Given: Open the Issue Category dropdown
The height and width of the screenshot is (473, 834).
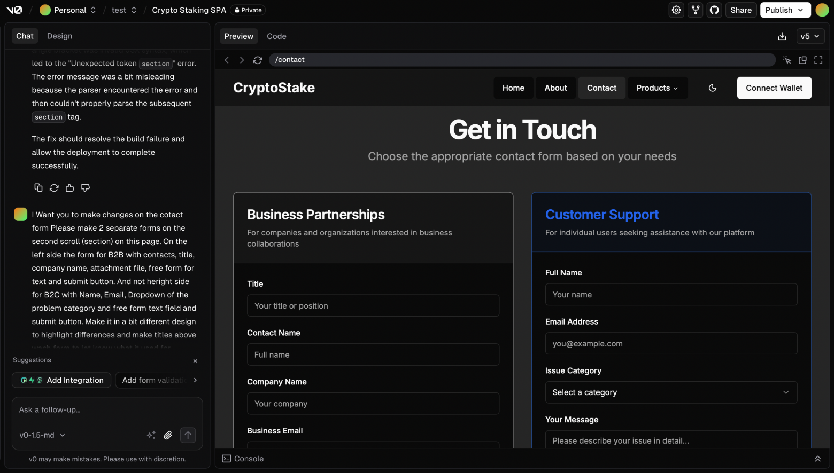Looking at the screenshot, I should 671,392.
